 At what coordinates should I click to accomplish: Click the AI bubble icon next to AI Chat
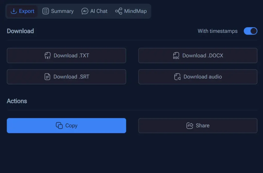coord(85,11)
